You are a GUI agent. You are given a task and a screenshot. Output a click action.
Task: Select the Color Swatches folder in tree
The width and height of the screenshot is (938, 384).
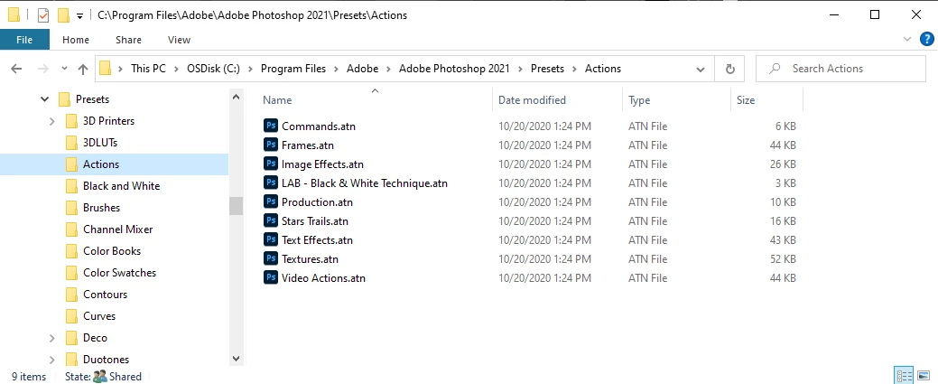pyautogui.click(x=120, y=272)
